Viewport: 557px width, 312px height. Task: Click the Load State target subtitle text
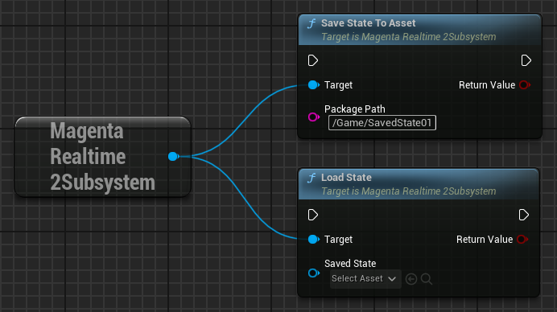point(409,191)
